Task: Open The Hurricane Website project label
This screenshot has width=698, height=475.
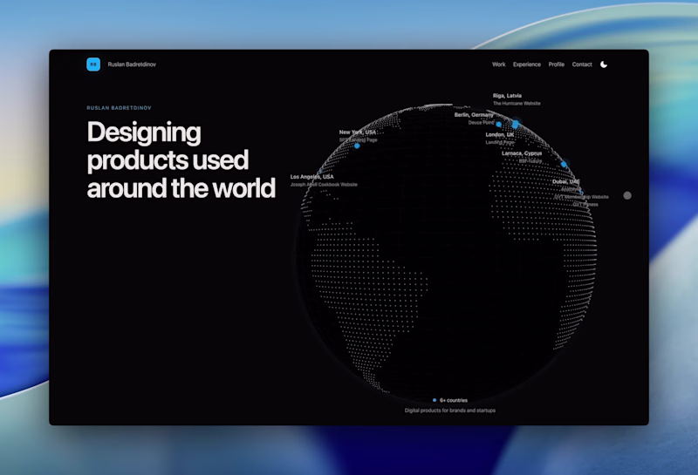Action: click(517, 104)
